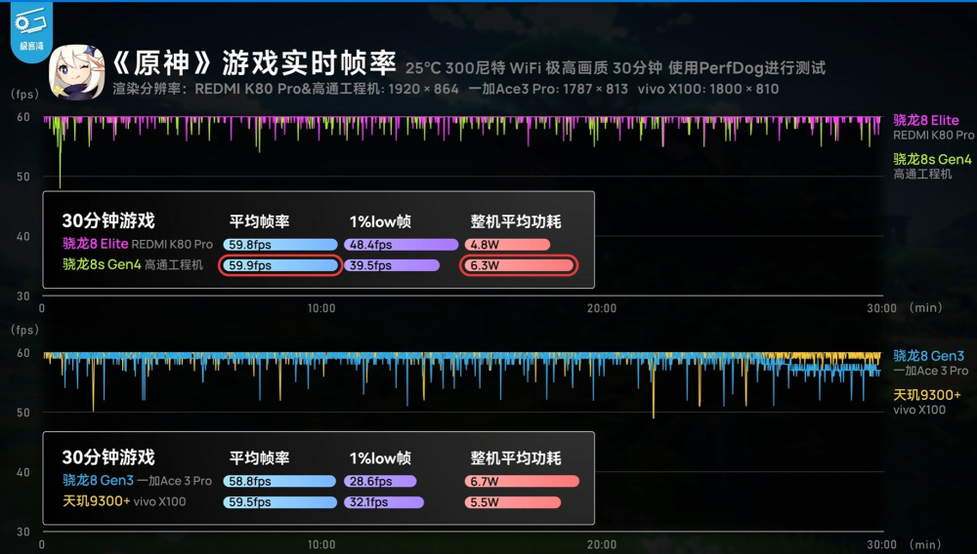Click 天玑9300+ vivo X100 table row label
Screen dimensions: 977x554
(124, 501)
